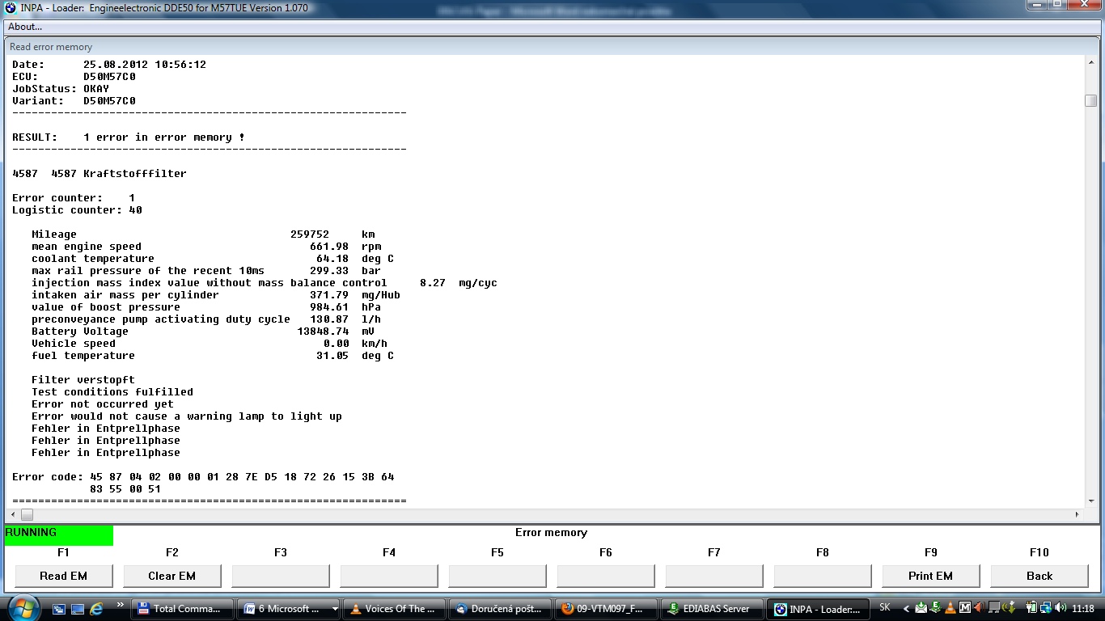Open Microsoft Word grouped taskbar dropdown
Screen dimensions: 1105x621
pos(336,609)
